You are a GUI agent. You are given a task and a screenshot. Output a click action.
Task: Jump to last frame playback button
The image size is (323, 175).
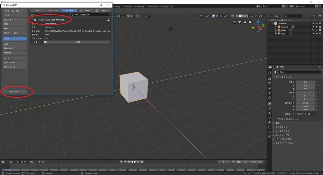142,162
